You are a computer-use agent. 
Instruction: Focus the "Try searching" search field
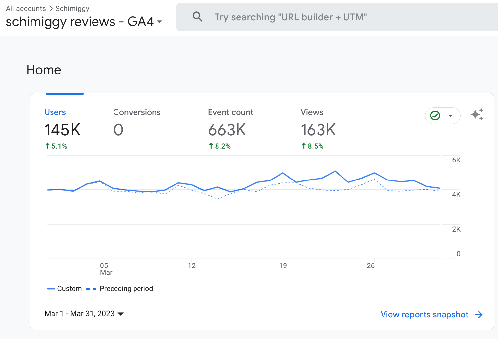pos(337,17)
